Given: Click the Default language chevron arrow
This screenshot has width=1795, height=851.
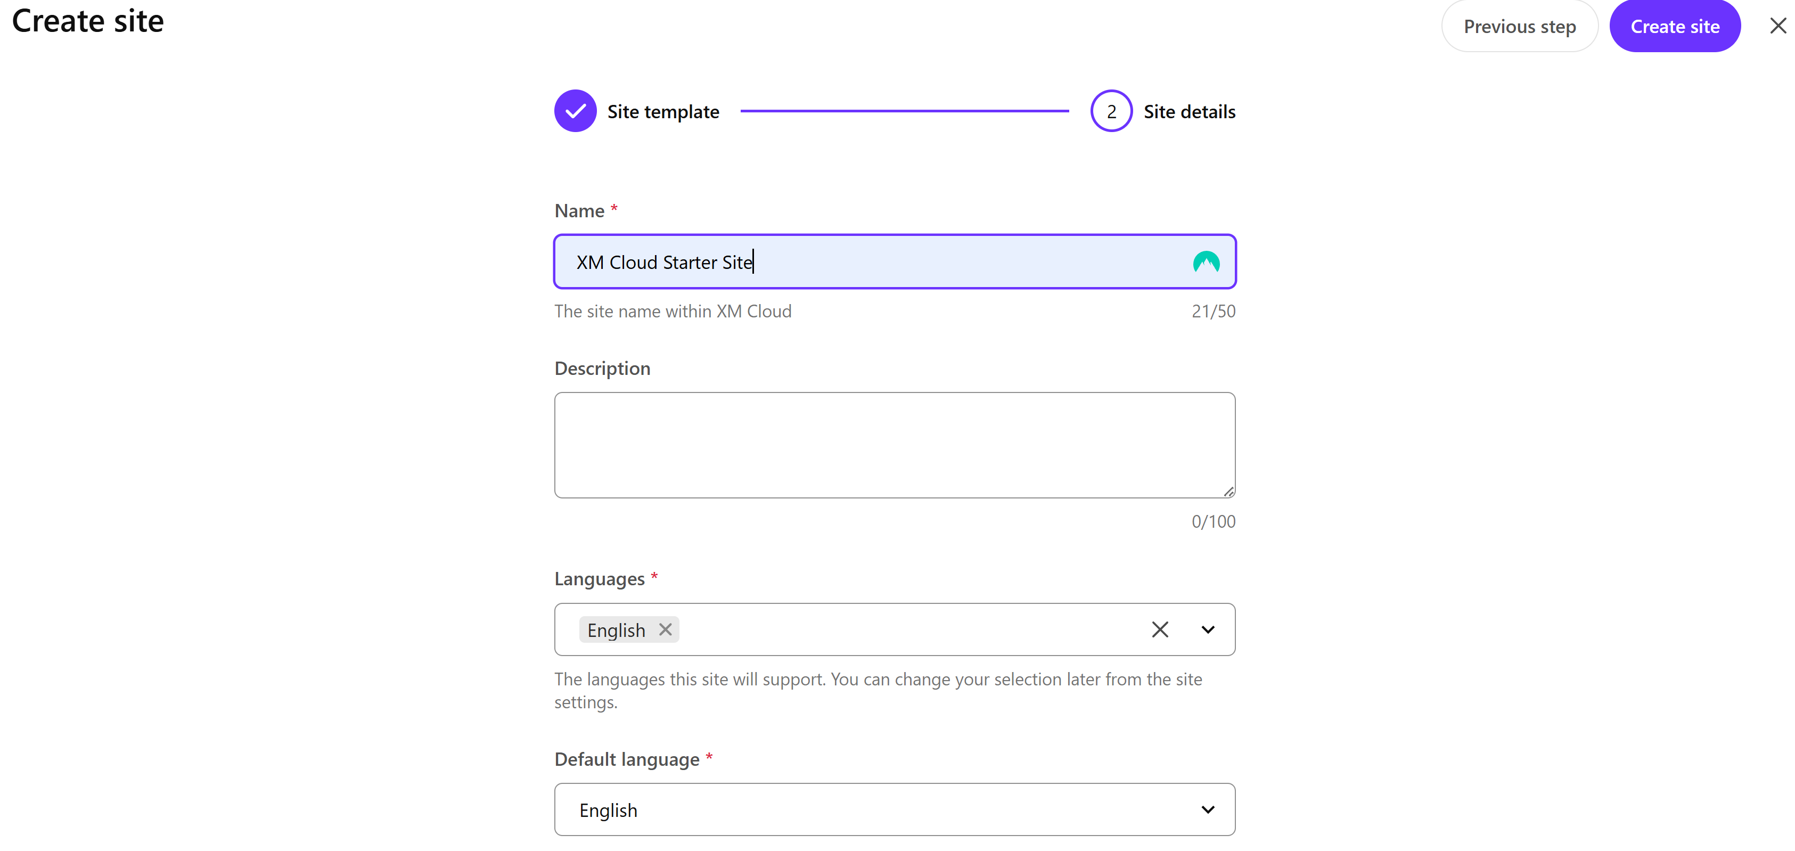Looking at the screenshot, I should 1208,810.
